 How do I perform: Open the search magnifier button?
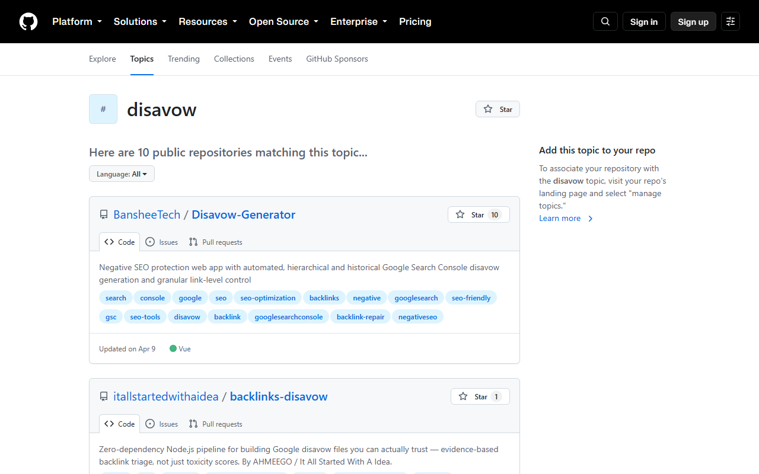tap(605, 21)
